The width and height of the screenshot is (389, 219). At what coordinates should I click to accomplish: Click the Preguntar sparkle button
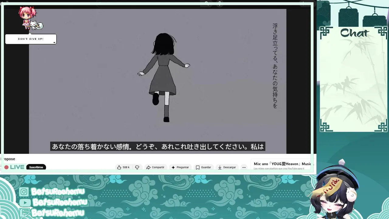pyautogui.click(x=180, y=167)
